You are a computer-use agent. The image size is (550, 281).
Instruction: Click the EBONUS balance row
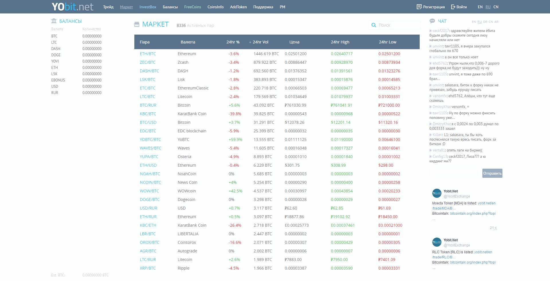[x=76, y=80]
